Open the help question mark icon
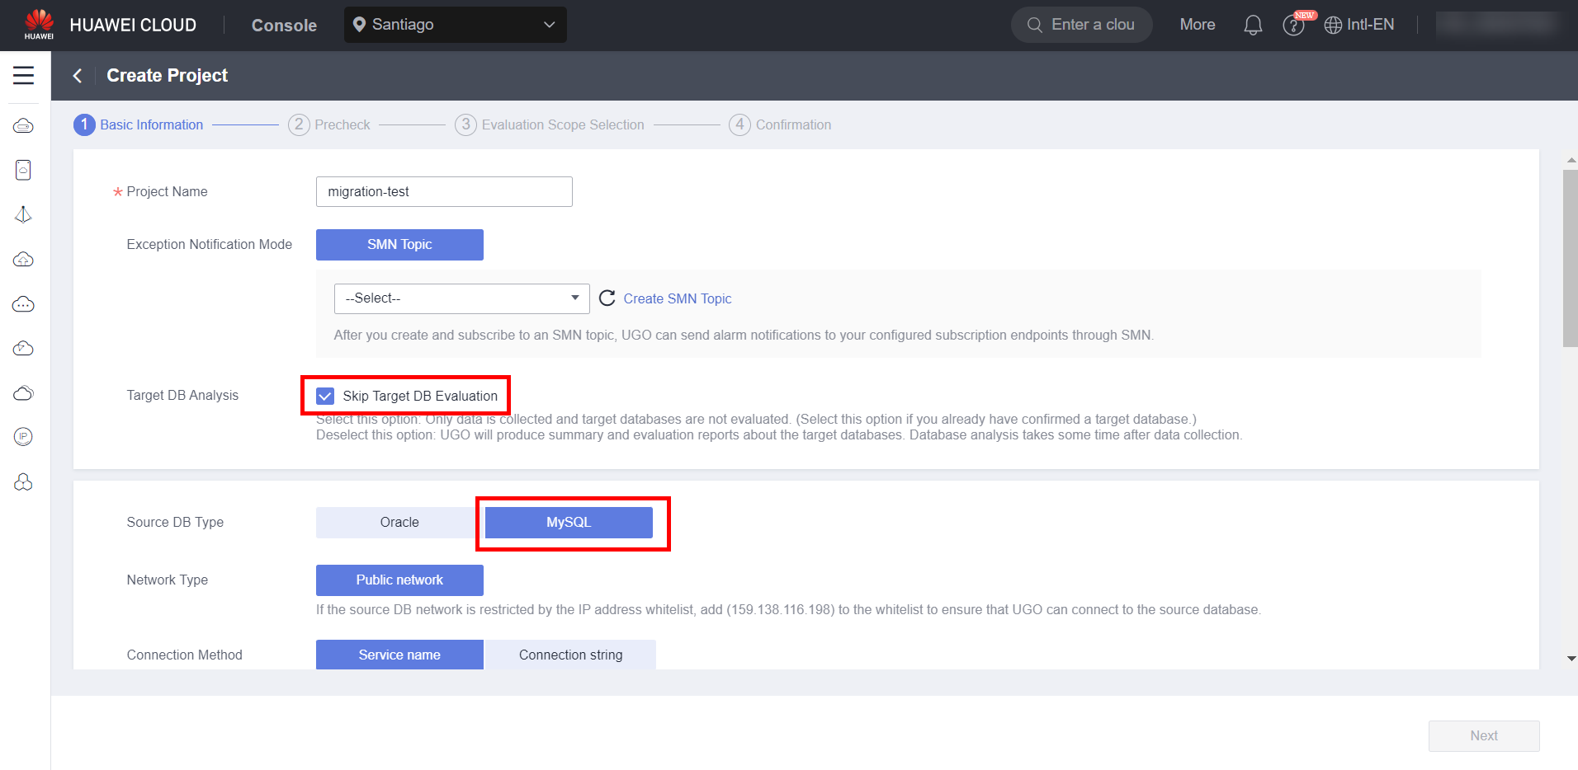The image size is (1578, 770). pos(1292,26)
